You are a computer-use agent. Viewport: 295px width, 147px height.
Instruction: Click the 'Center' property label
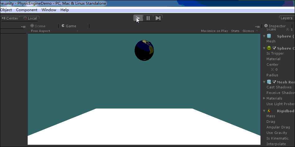point(272,65)
